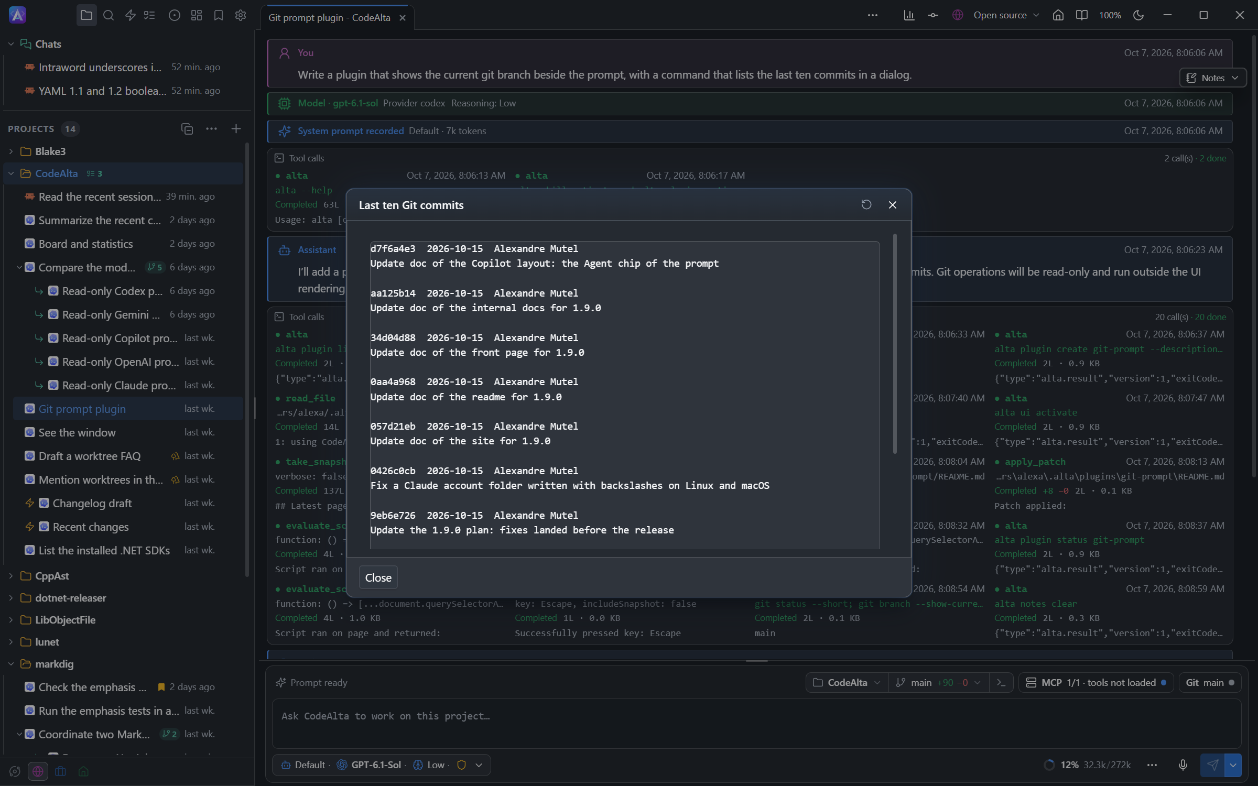The width and height of the screenshot is (1258, 786).
Task: Click the 12% context usage indicator
Action: [1087, 765]
